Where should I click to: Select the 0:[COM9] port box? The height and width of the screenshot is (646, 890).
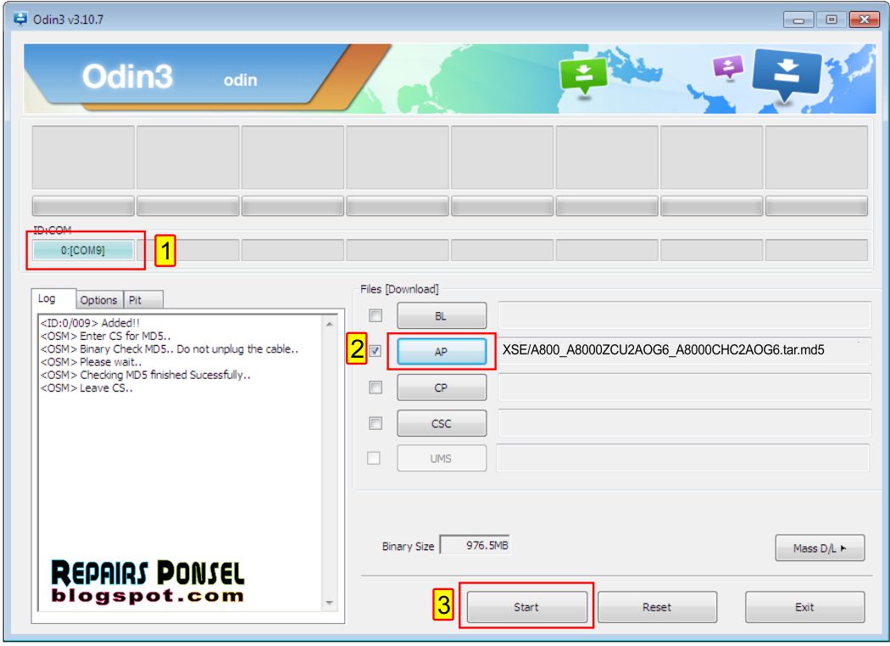click(83, 250)
